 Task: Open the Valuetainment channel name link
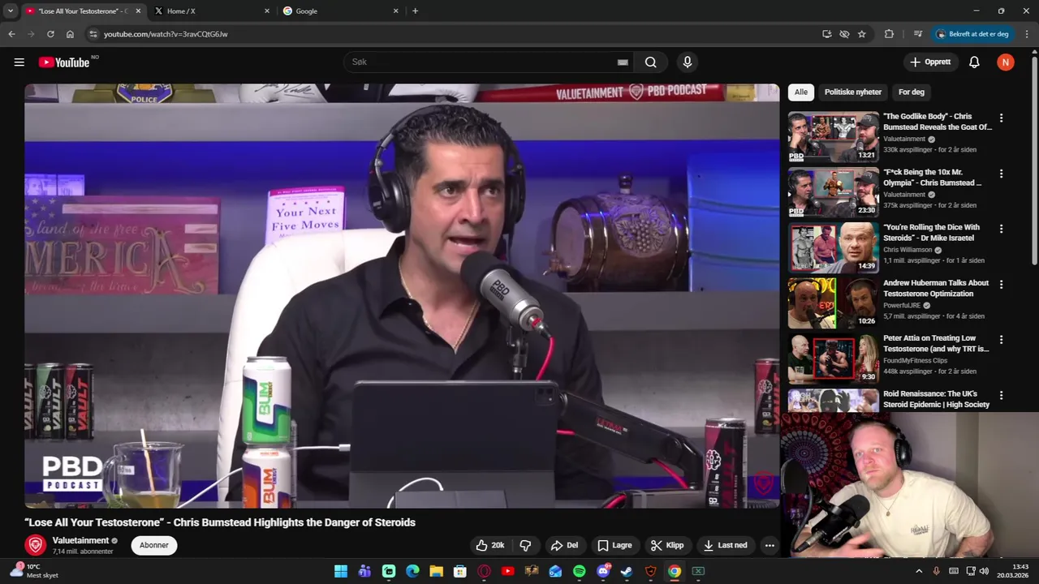(80, 540)
